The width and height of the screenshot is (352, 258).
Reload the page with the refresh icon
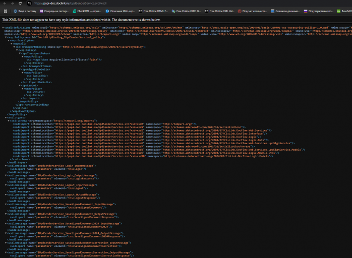tap(20, 4)
